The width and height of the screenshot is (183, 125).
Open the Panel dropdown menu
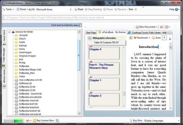(x=22, y=9)
